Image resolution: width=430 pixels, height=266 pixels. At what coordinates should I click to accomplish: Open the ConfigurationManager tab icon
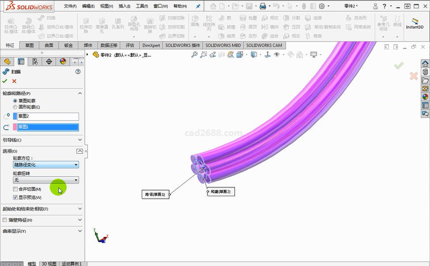click(x=34, y=61)
